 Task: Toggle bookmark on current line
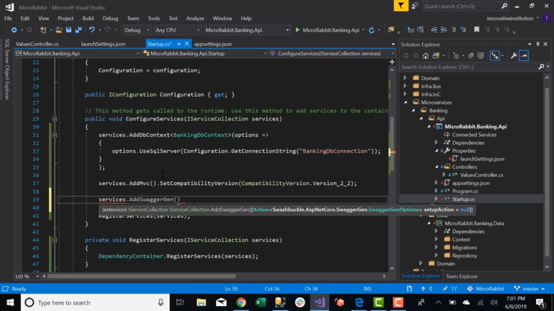point(476,30)
